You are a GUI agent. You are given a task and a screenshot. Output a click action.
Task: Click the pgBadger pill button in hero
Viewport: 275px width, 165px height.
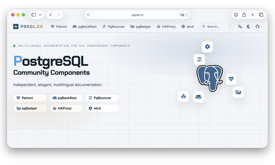coord(30,108)
